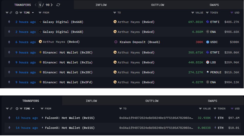The height and width of the screenshot is (140, 244).
Task: Click LDO token icon in 440.832K row
Action: tap(208, 62)
